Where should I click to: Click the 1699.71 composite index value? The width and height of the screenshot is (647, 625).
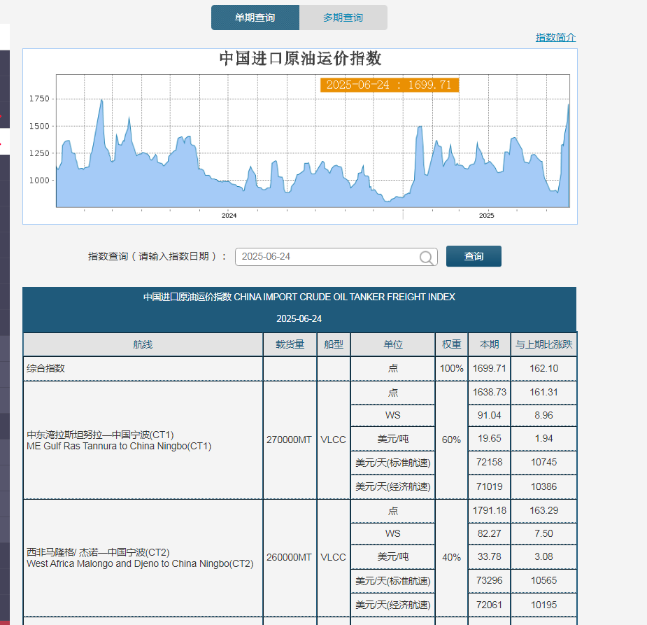point(490,368)
